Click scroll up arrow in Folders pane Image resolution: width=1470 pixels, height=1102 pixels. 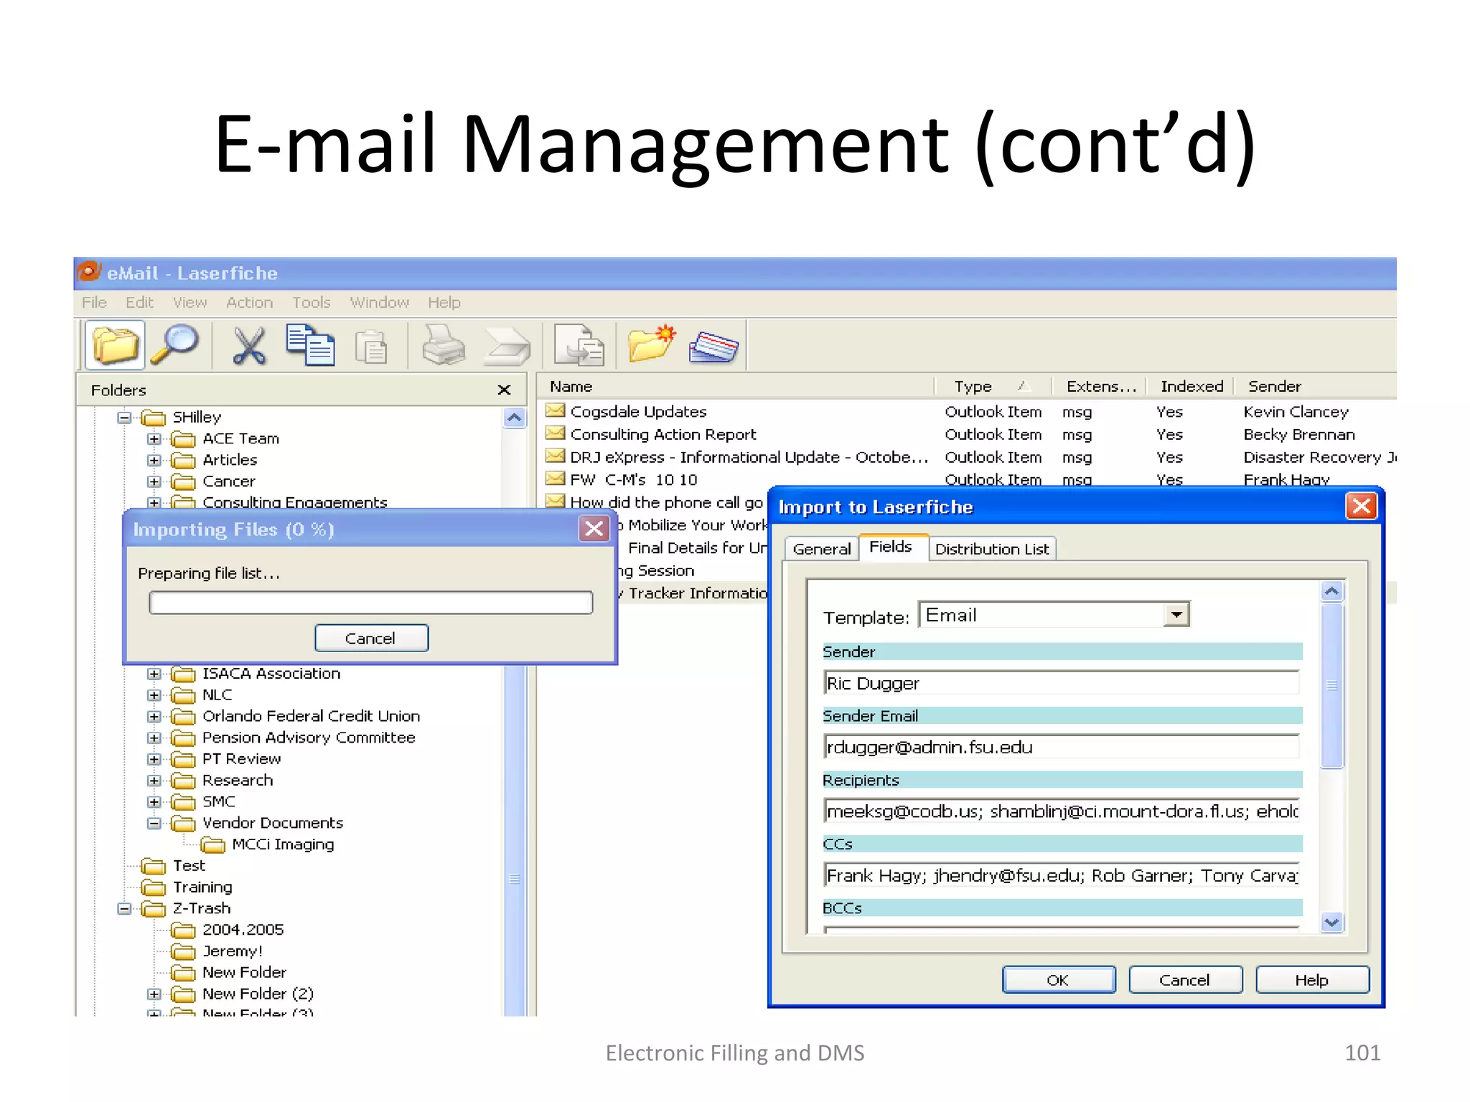(x=515, y=418)
